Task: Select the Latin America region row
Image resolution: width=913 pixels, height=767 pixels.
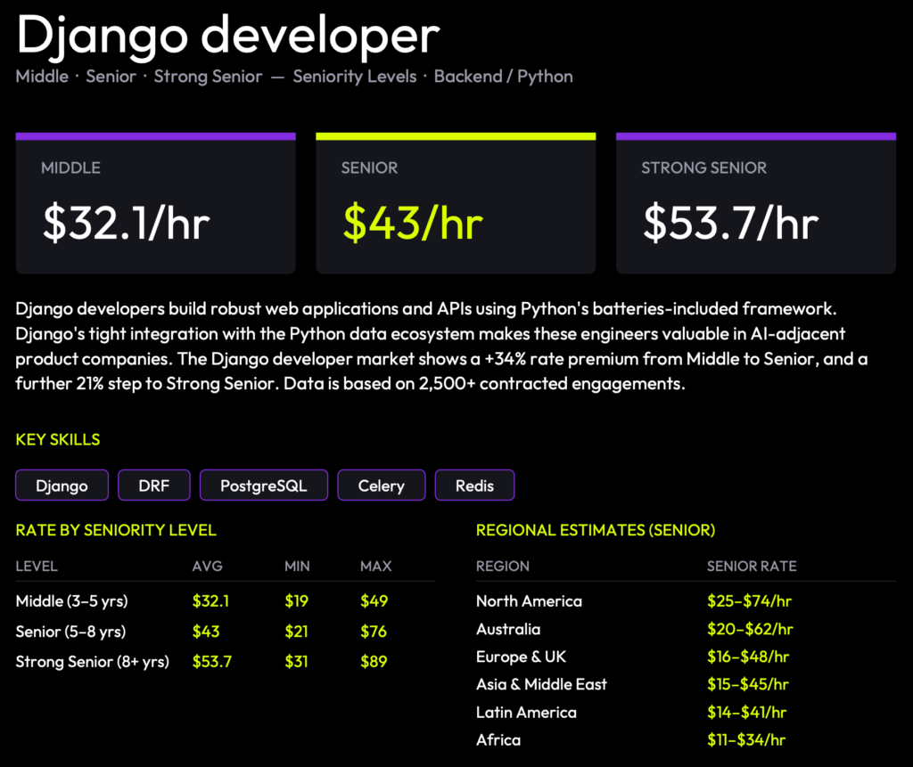Action: tap(686, 713)
